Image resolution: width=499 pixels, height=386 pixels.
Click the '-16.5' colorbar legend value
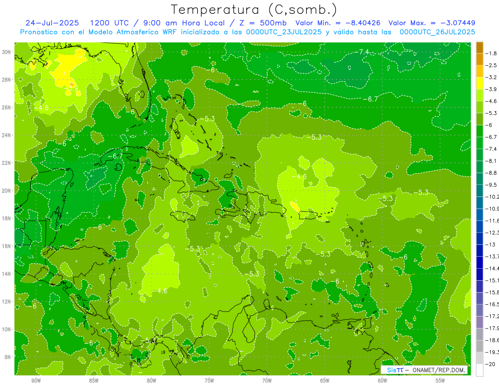492,304
